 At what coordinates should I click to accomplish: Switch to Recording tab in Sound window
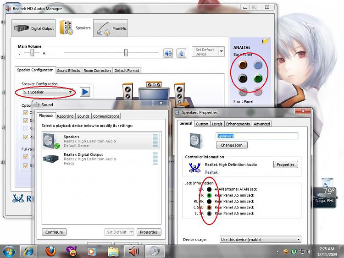tap(65, 116)
